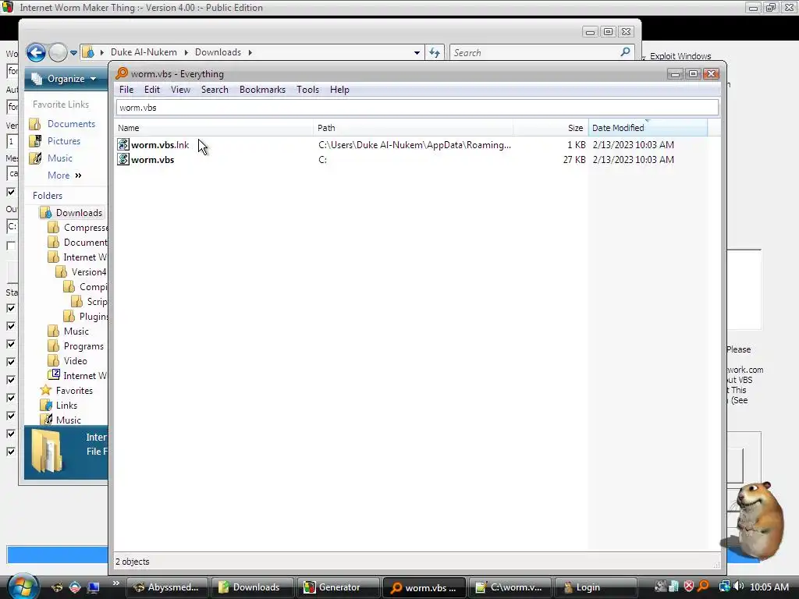Screen dimensions: 799x599
Task: Open the Edit menu in Everything
Action: coord(152,90)
